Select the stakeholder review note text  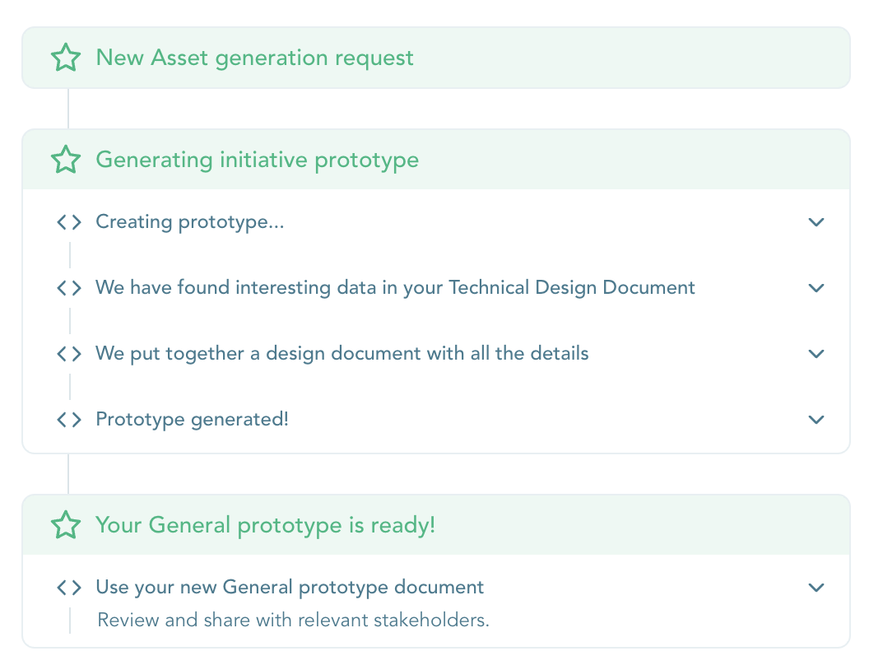293,620
